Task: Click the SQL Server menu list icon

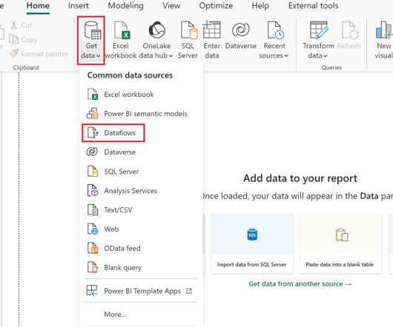Action: tap(93, 171)
